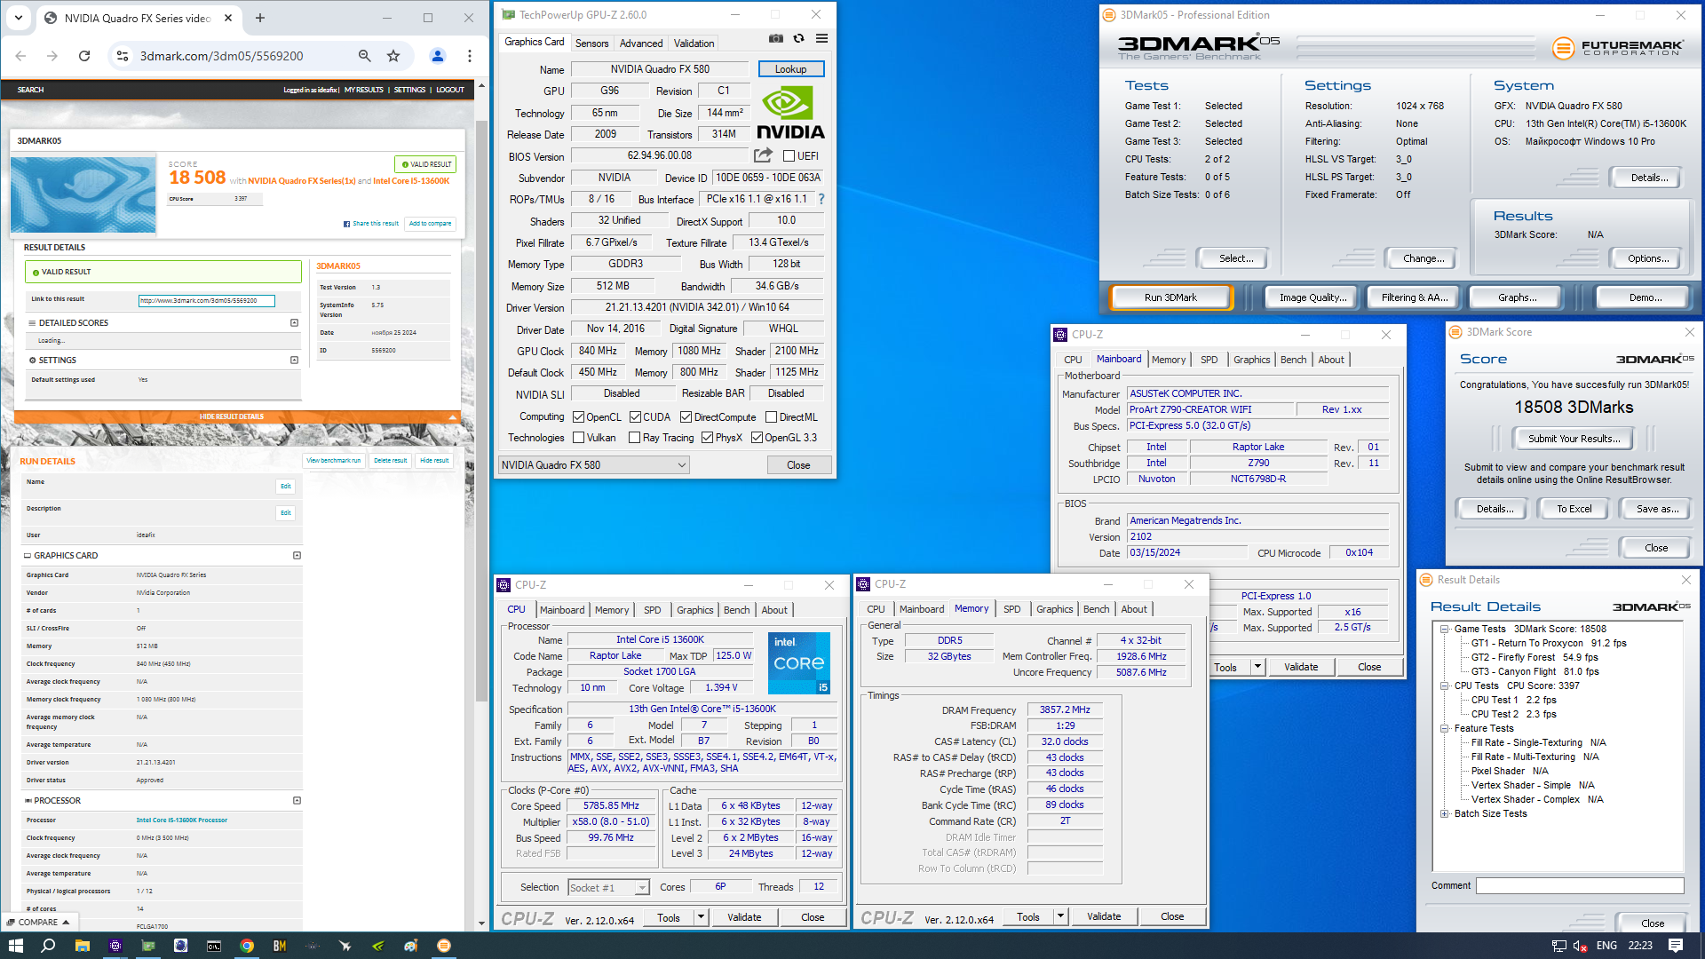Open the Chrome three-dot menu

point(470,56)
